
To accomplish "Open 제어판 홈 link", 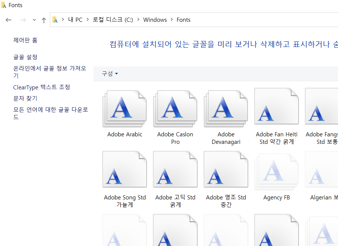I will click(25, 40).
